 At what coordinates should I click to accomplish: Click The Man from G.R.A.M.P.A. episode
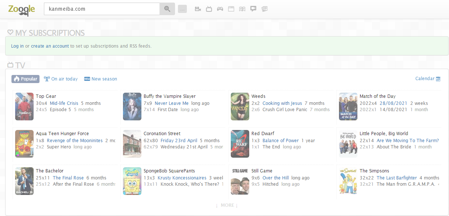click(x=406, y=184)
